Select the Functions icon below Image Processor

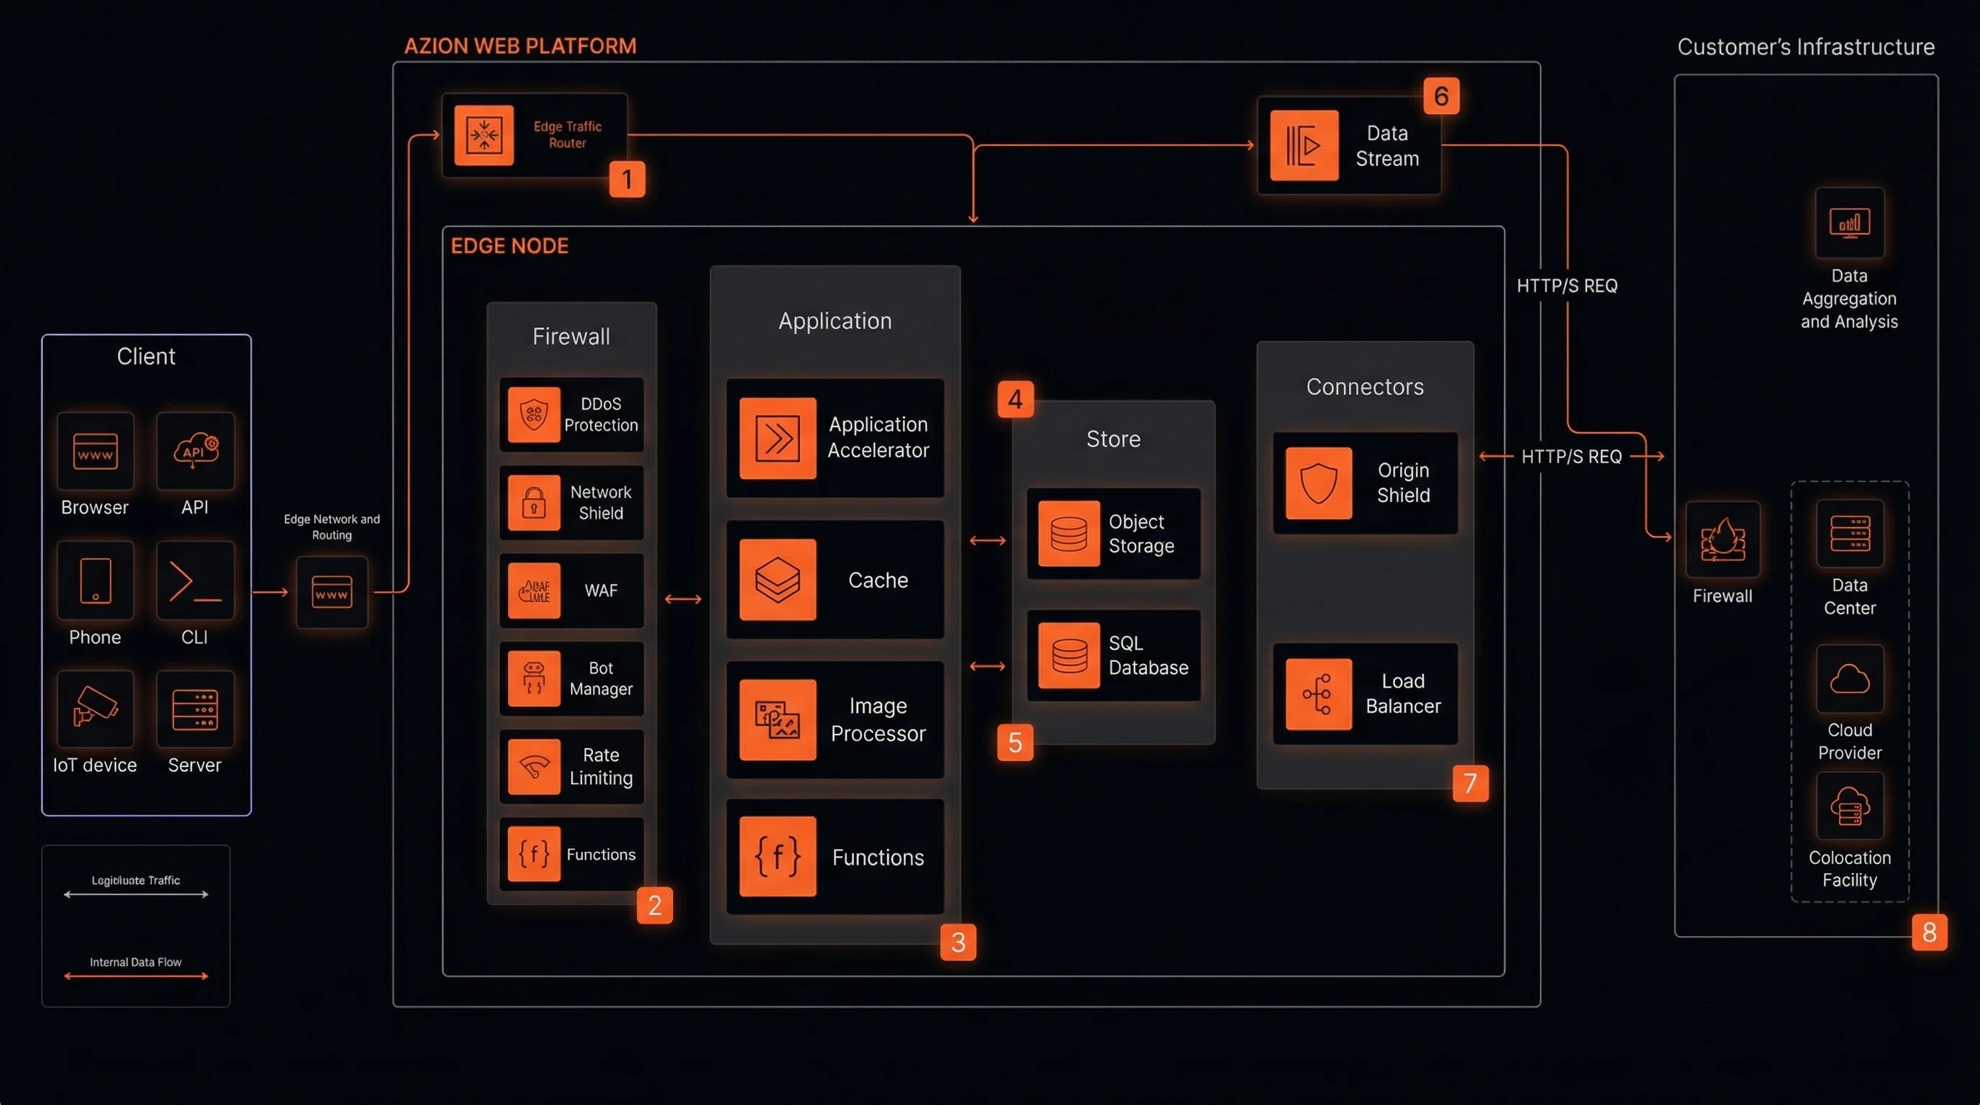(x=777, y=858)
